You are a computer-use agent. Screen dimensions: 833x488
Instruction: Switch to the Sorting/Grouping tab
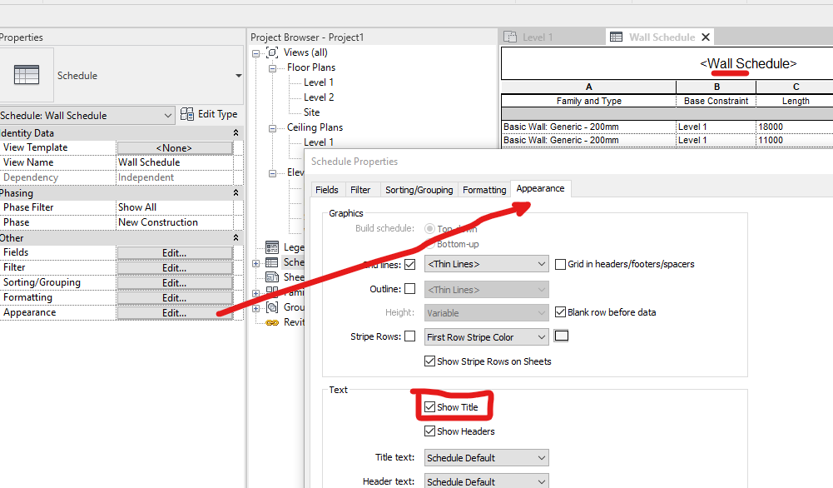tap(419, 190)
